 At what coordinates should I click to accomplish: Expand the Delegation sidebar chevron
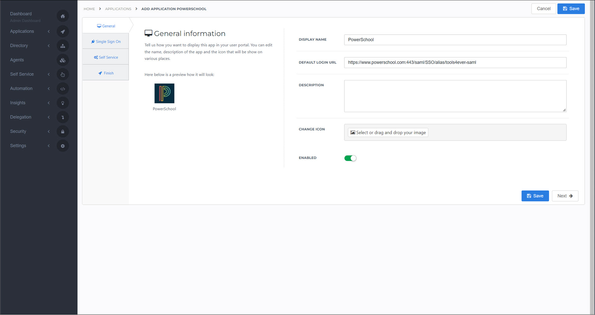[49, 117]
